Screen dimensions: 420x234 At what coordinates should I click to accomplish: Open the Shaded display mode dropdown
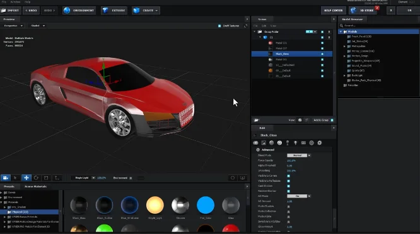click(x=37, y=26)
